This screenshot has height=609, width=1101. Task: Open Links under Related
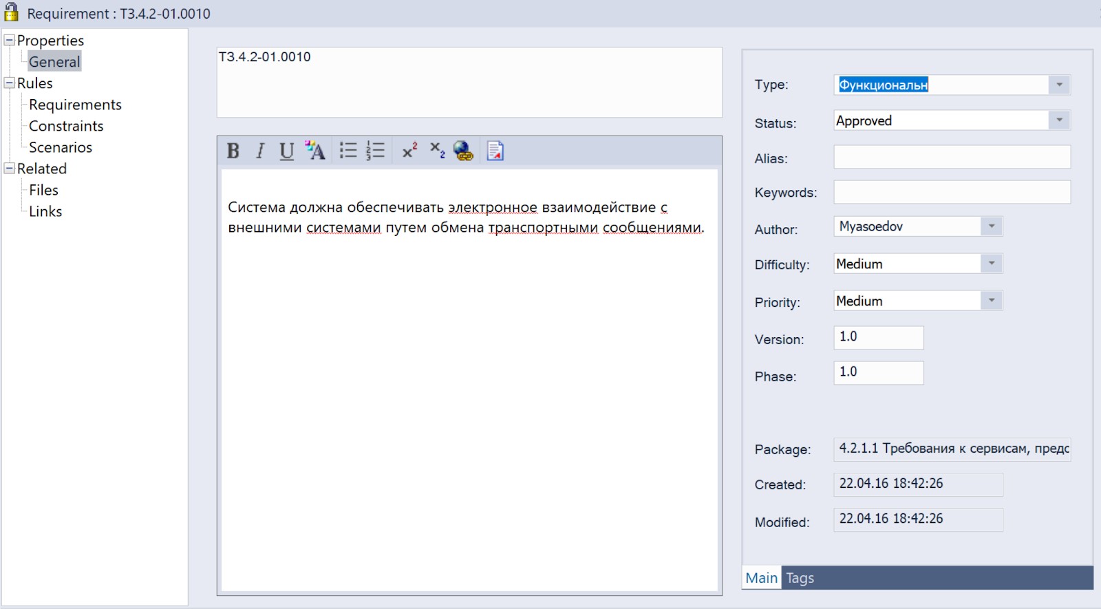click(45, 211)
